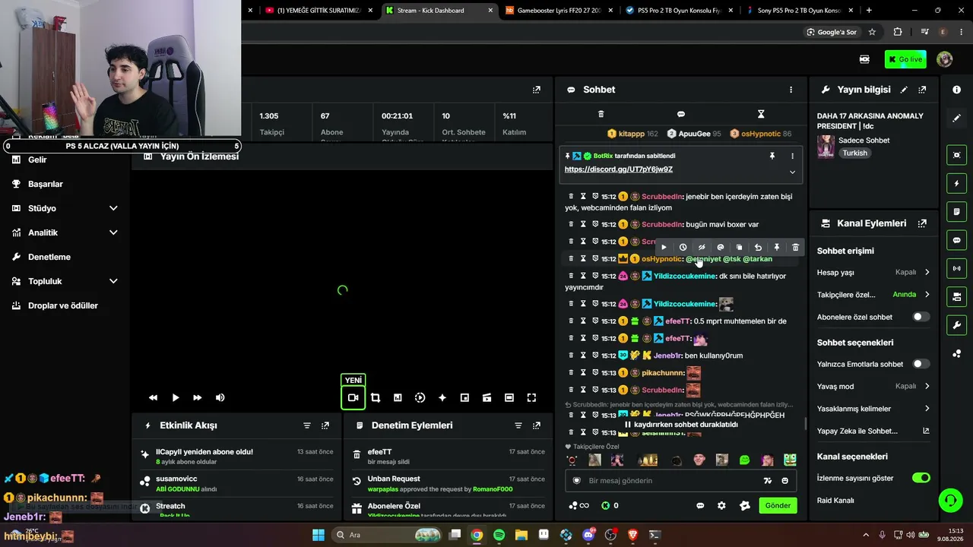The width and height of the screenshot is (973, 547).
Task: Pop out the Yayın bilgisi panel
Action: 922,90
